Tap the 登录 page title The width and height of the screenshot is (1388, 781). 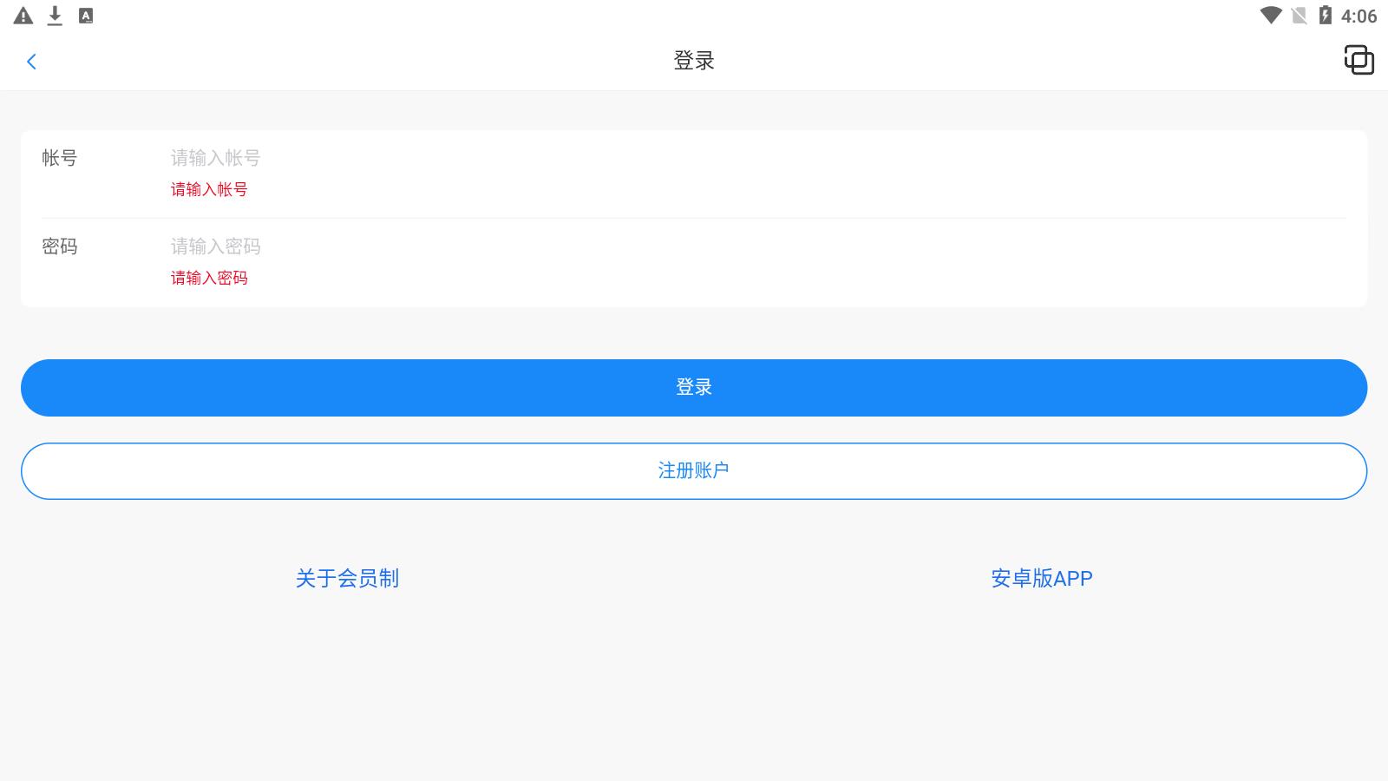(x=694, y=61)
